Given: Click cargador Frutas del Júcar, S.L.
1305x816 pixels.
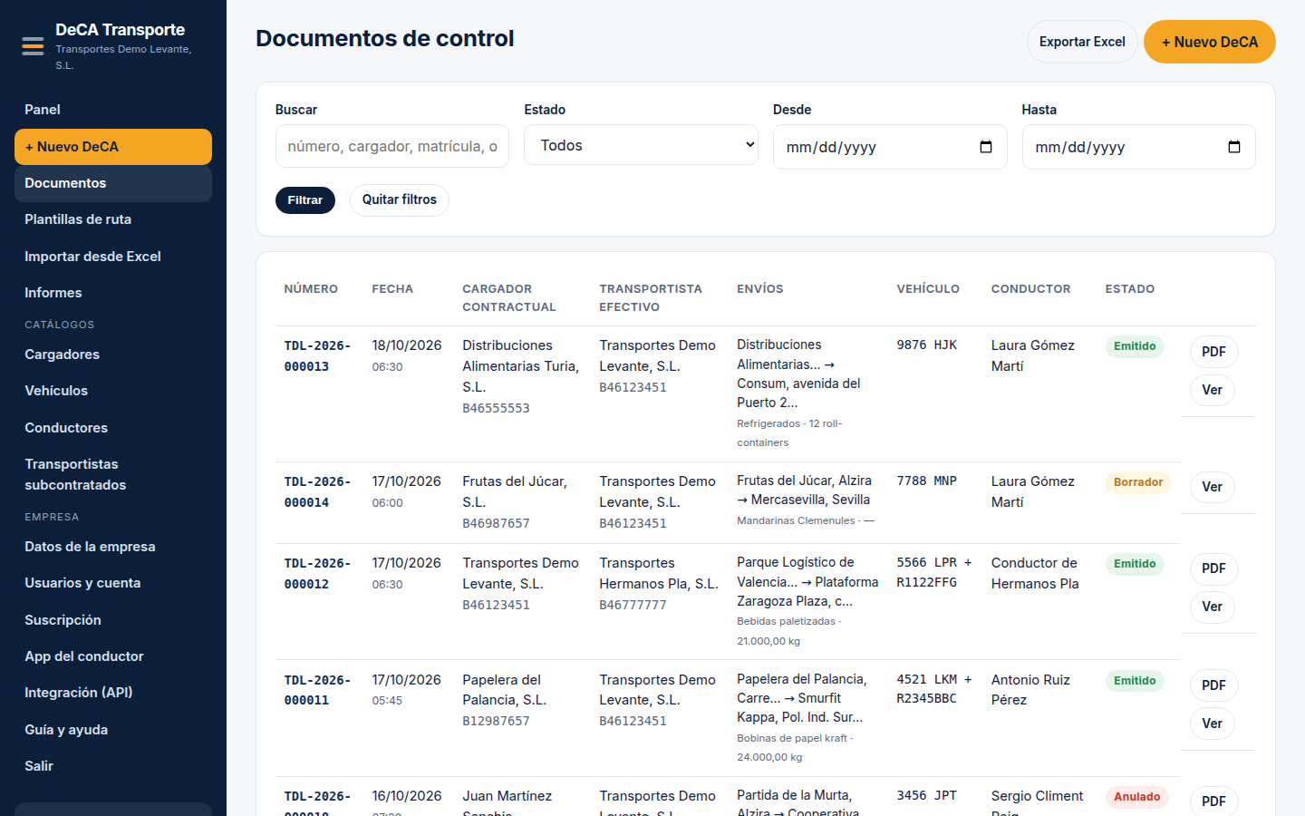Looking at the screenshot, I should point(515,491).
